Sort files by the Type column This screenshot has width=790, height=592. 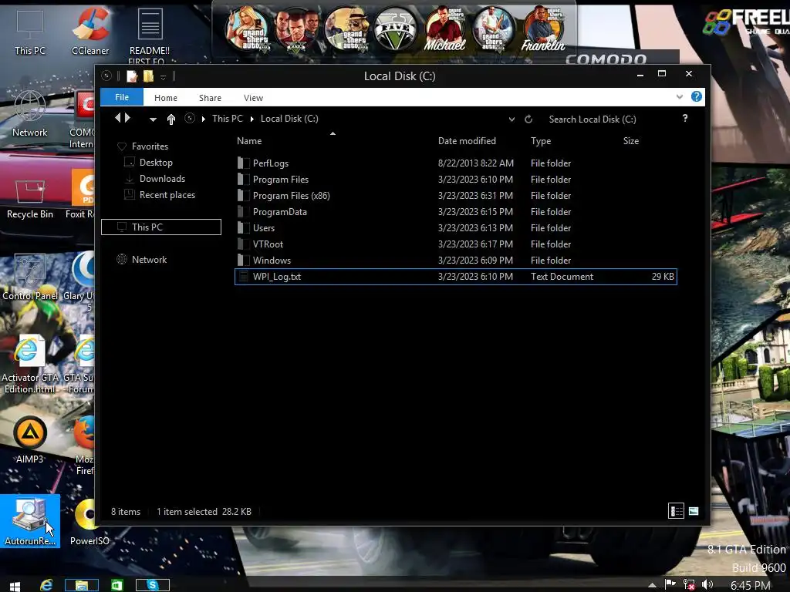pos(541,141)
